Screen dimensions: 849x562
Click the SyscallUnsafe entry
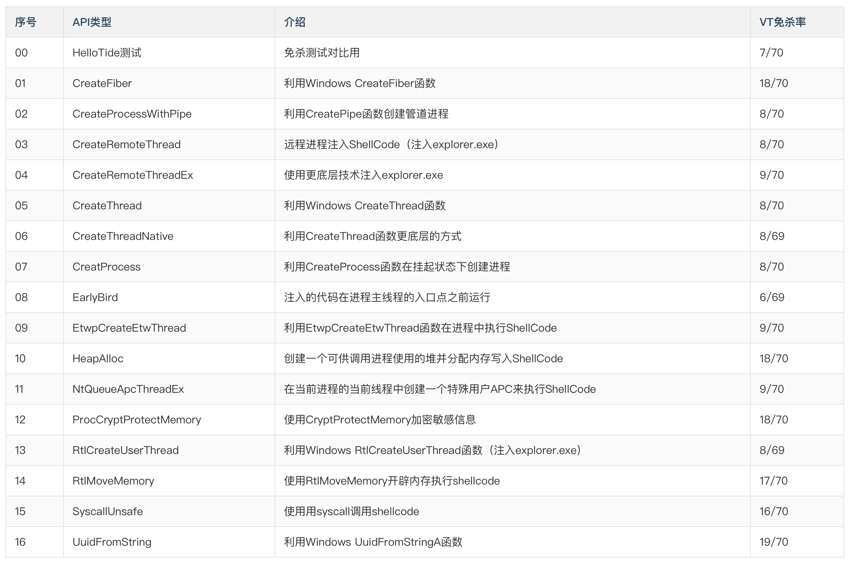[x=107, y=511]
